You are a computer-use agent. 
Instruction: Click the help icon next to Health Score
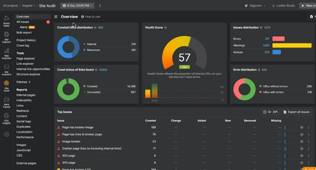[x=165, y=28]
